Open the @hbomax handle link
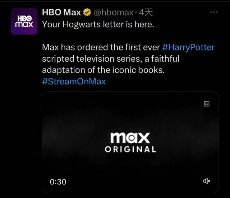The width and height of the screenshot is (230, 198). (114, 13)
